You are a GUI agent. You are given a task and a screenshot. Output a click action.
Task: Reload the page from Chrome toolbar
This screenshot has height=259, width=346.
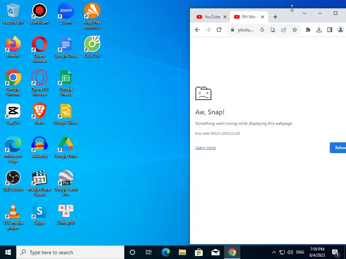[219, 30]
